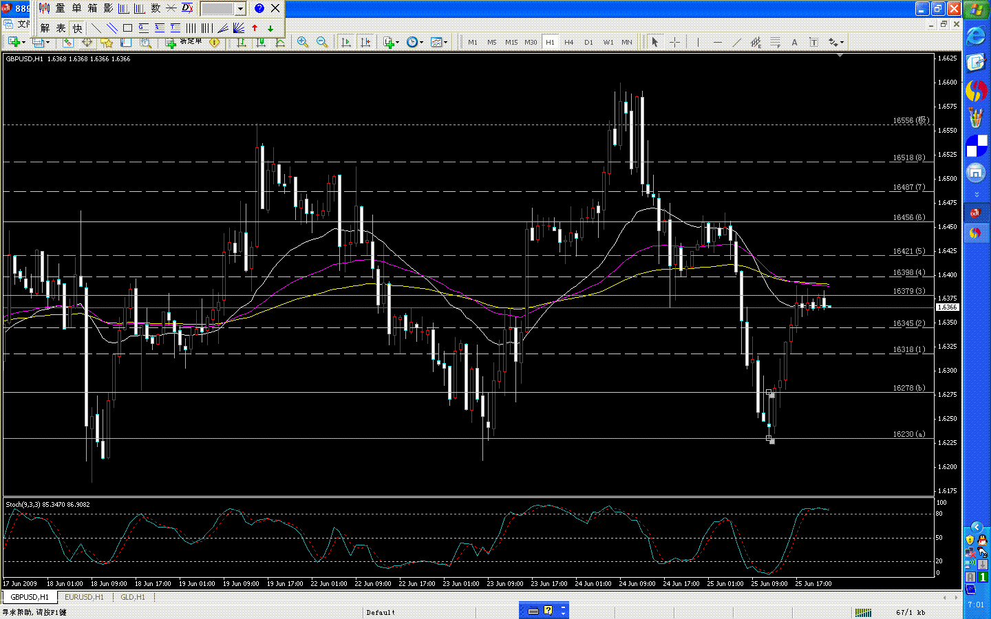Open the Strategy Tester magnifier icon

point(145,42)
